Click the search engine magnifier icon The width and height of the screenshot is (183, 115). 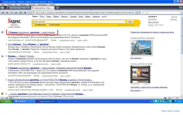[x=140, y=13]
